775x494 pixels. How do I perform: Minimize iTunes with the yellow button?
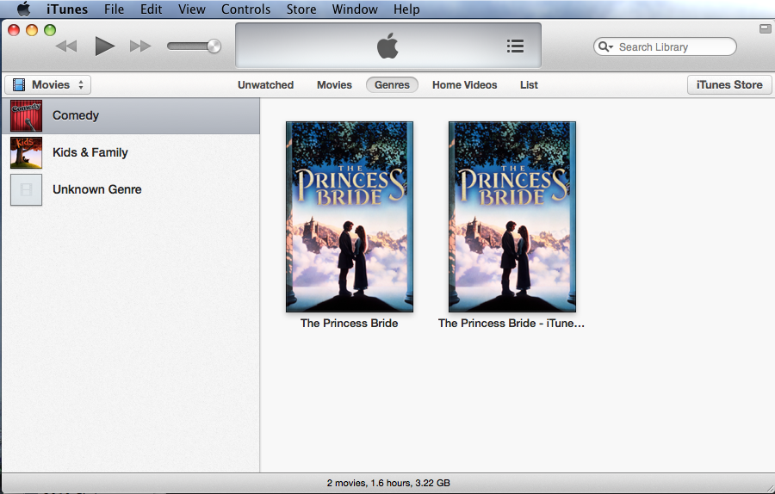pos(32,30)
